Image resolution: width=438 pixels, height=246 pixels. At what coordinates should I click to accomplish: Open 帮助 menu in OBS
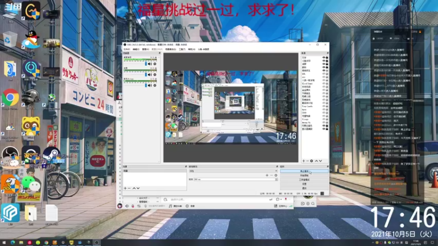tap(191, 49)
